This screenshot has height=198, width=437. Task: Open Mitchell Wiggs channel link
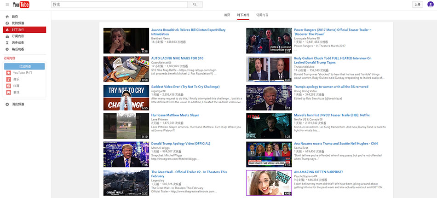(x=160, y=148)
